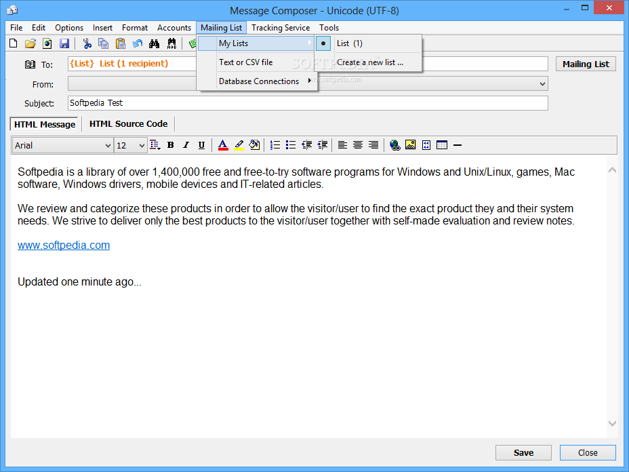
Task: Decrease the paragraph indent
Action: click(x=307, y=145)
